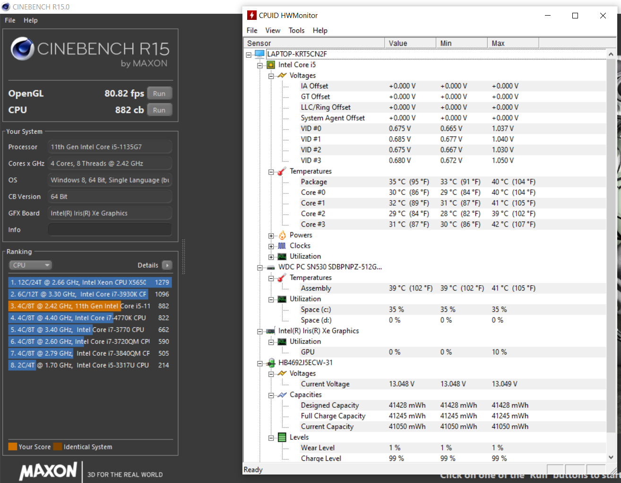This screenshot has height=483, width=621.
Task: Click the Cinebench app icon in title bar
Action: click(x=6, y=7)
